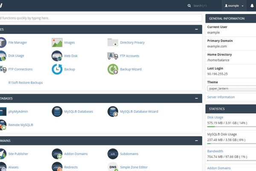256x171 pixels.
Task: Click the FTP Connections link
Action: (x=20, y=69)
